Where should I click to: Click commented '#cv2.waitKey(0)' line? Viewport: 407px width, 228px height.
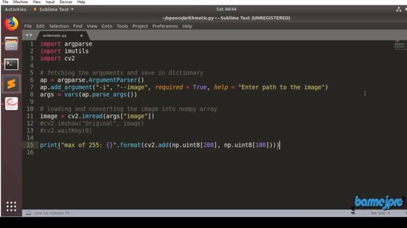click(x=66, y=130)
